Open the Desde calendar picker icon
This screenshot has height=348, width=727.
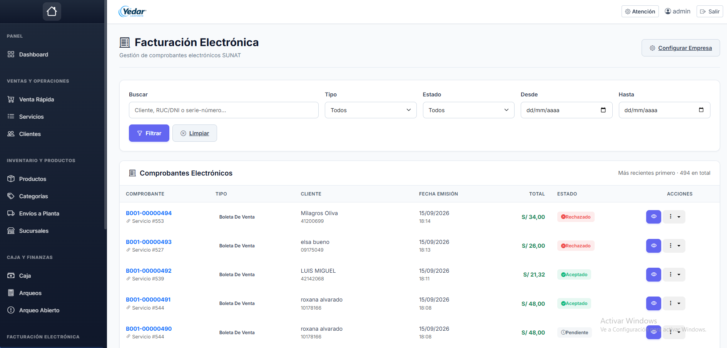603,110
